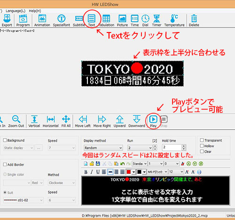This screenshot has height=220, width=235.
Task: Click the greyed Stop button
Action: [164, 122]
